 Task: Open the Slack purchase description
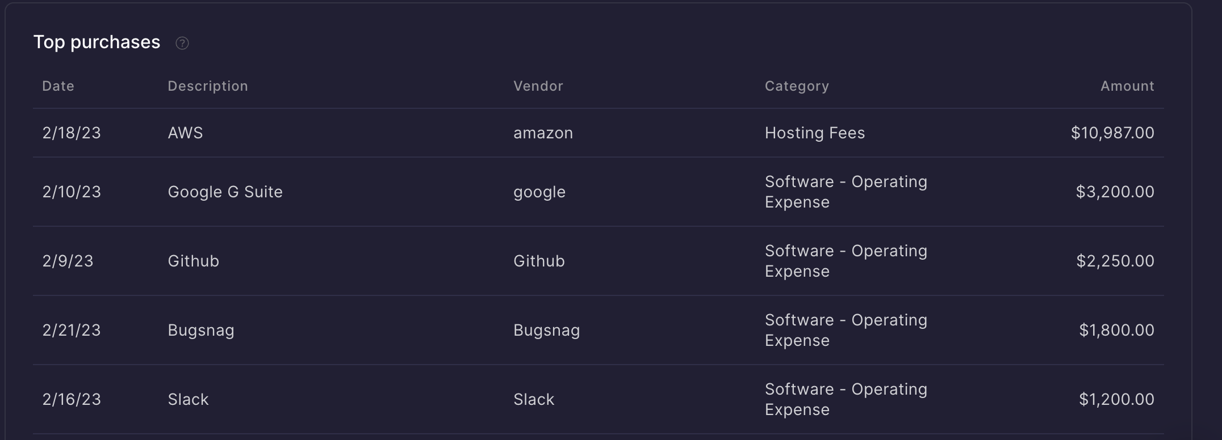pyautogui.click(x=188, y=400)
